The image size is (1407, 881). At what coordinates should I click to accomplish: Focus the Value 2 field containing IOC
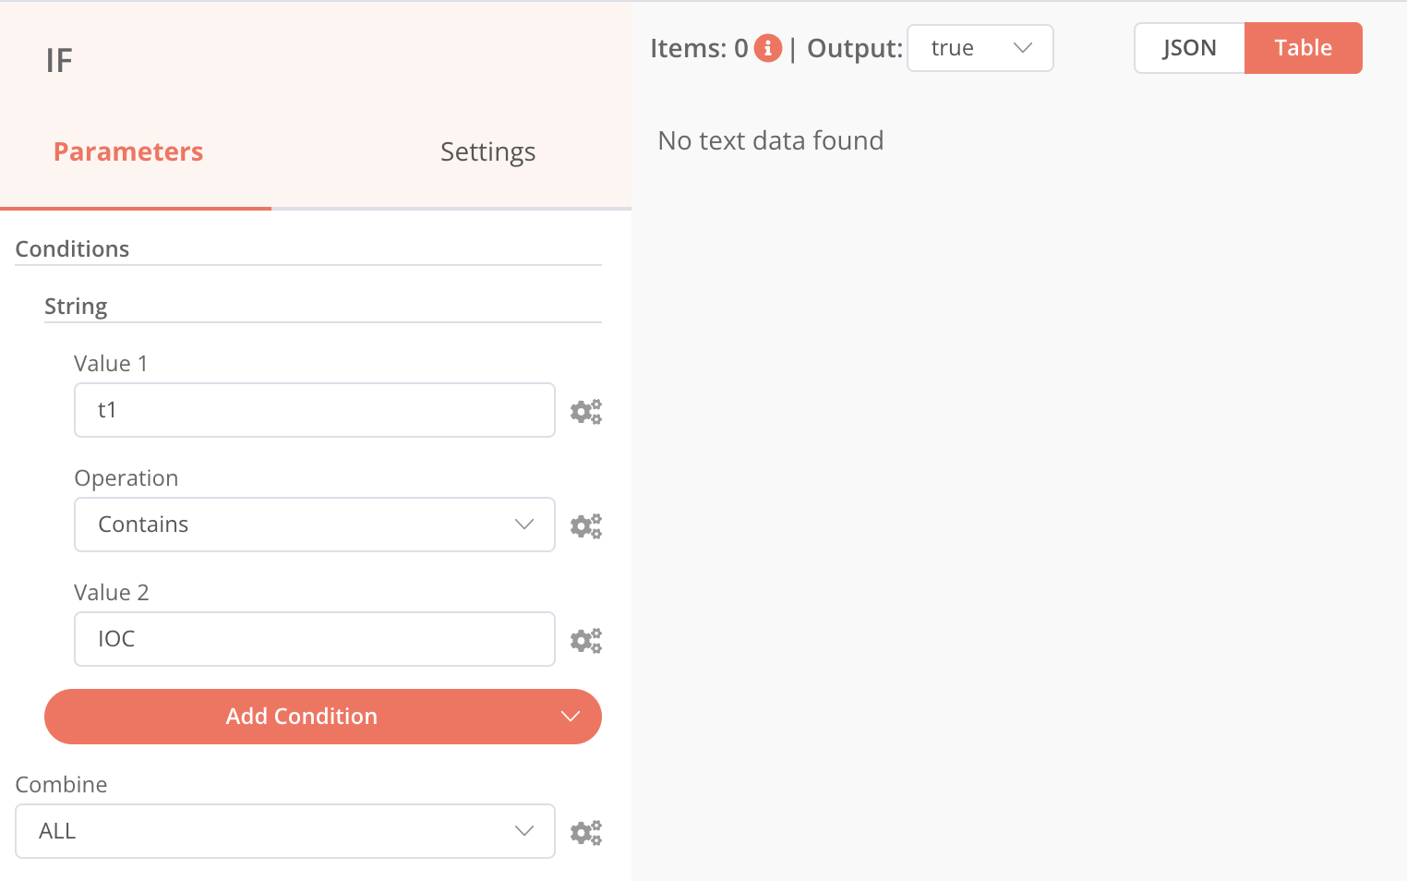[314, 639]
